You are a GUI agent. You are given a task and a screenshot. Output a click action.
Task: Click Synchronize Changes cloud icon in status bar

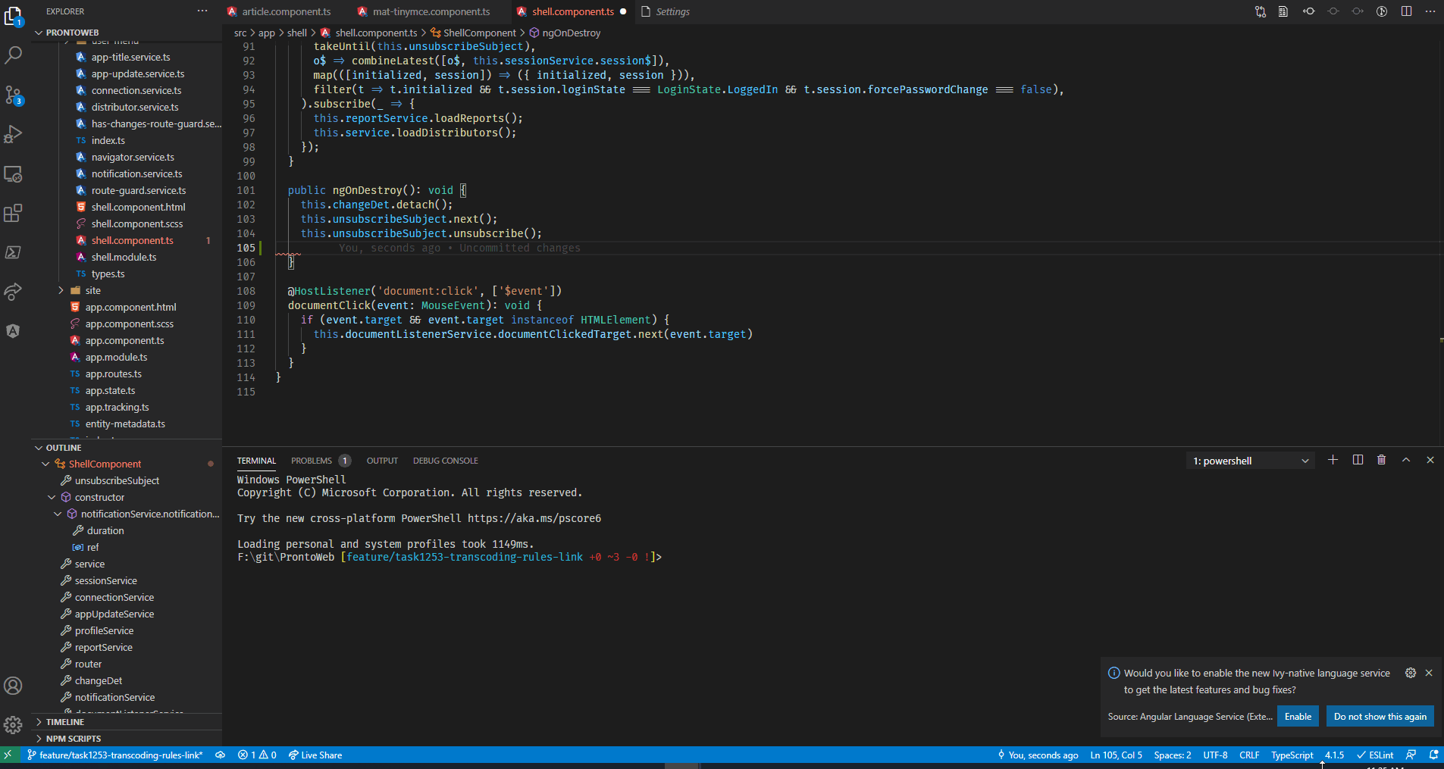point(220,755)
